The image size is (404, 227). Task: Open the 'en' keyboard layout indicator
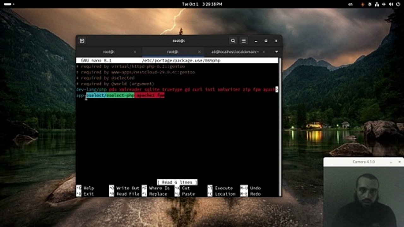[x=350, y=4]
